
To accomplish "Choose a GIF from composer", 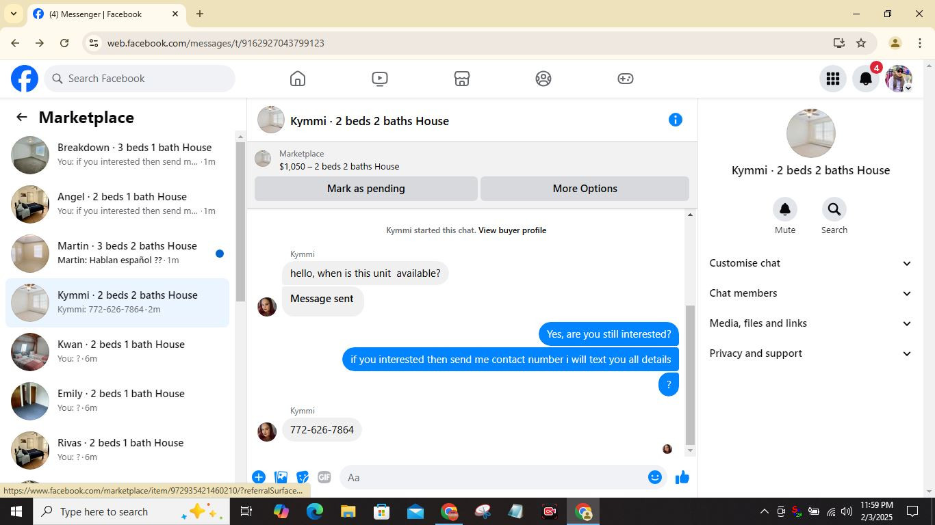I will coord(324,477).
